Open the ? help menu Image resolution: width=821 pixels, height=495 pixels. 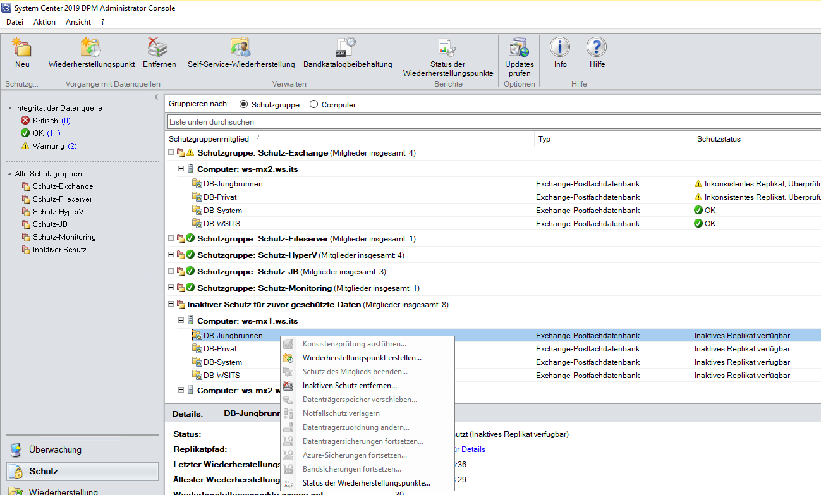102,22
